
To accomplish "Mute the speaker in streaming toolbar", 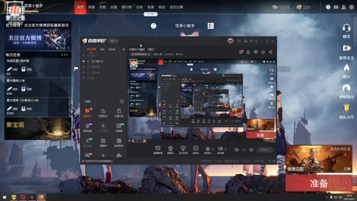I will click(220, 150).
